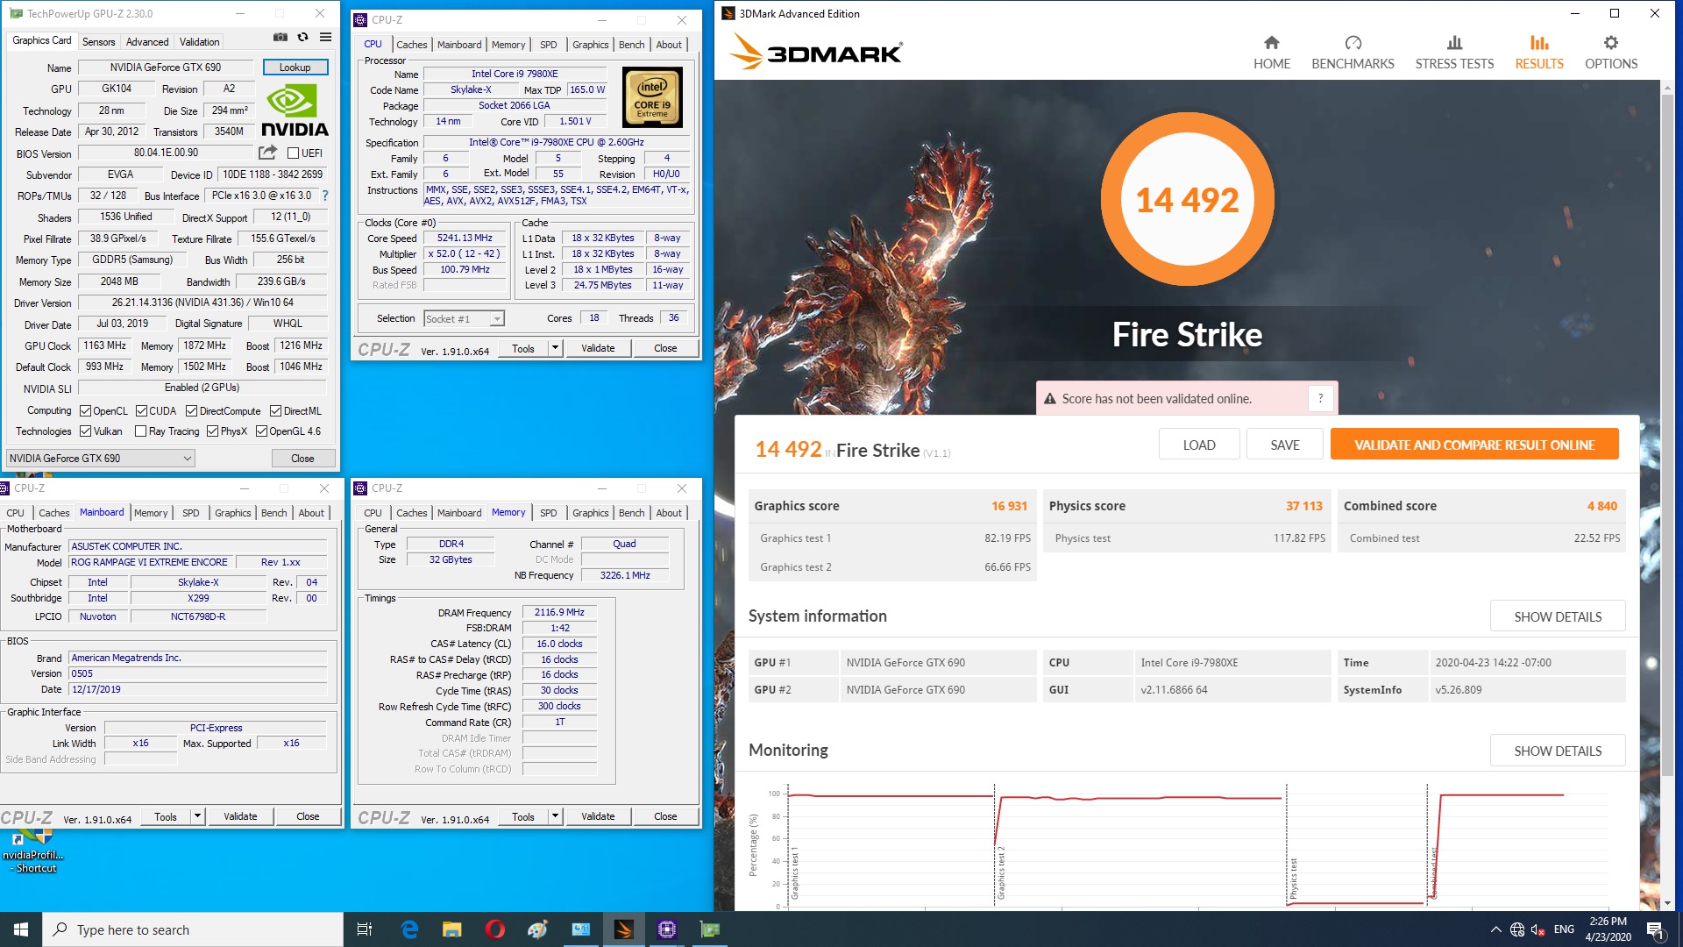Click the Close button in GPU-Z
1683x947 pixels.
pos(302,459)
